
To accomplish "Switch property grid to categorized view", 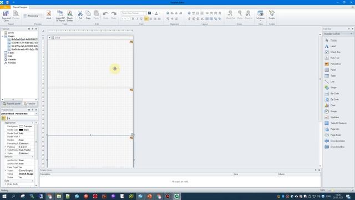I will pos(3,118).
